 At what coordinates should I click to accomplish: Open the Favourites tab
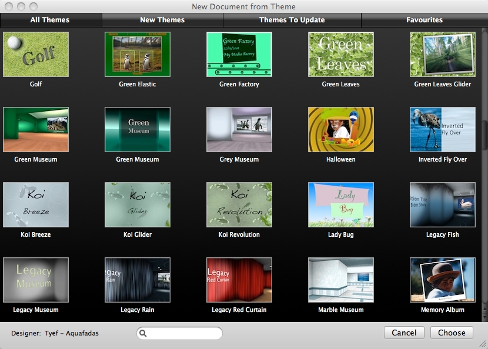(425, 20)
